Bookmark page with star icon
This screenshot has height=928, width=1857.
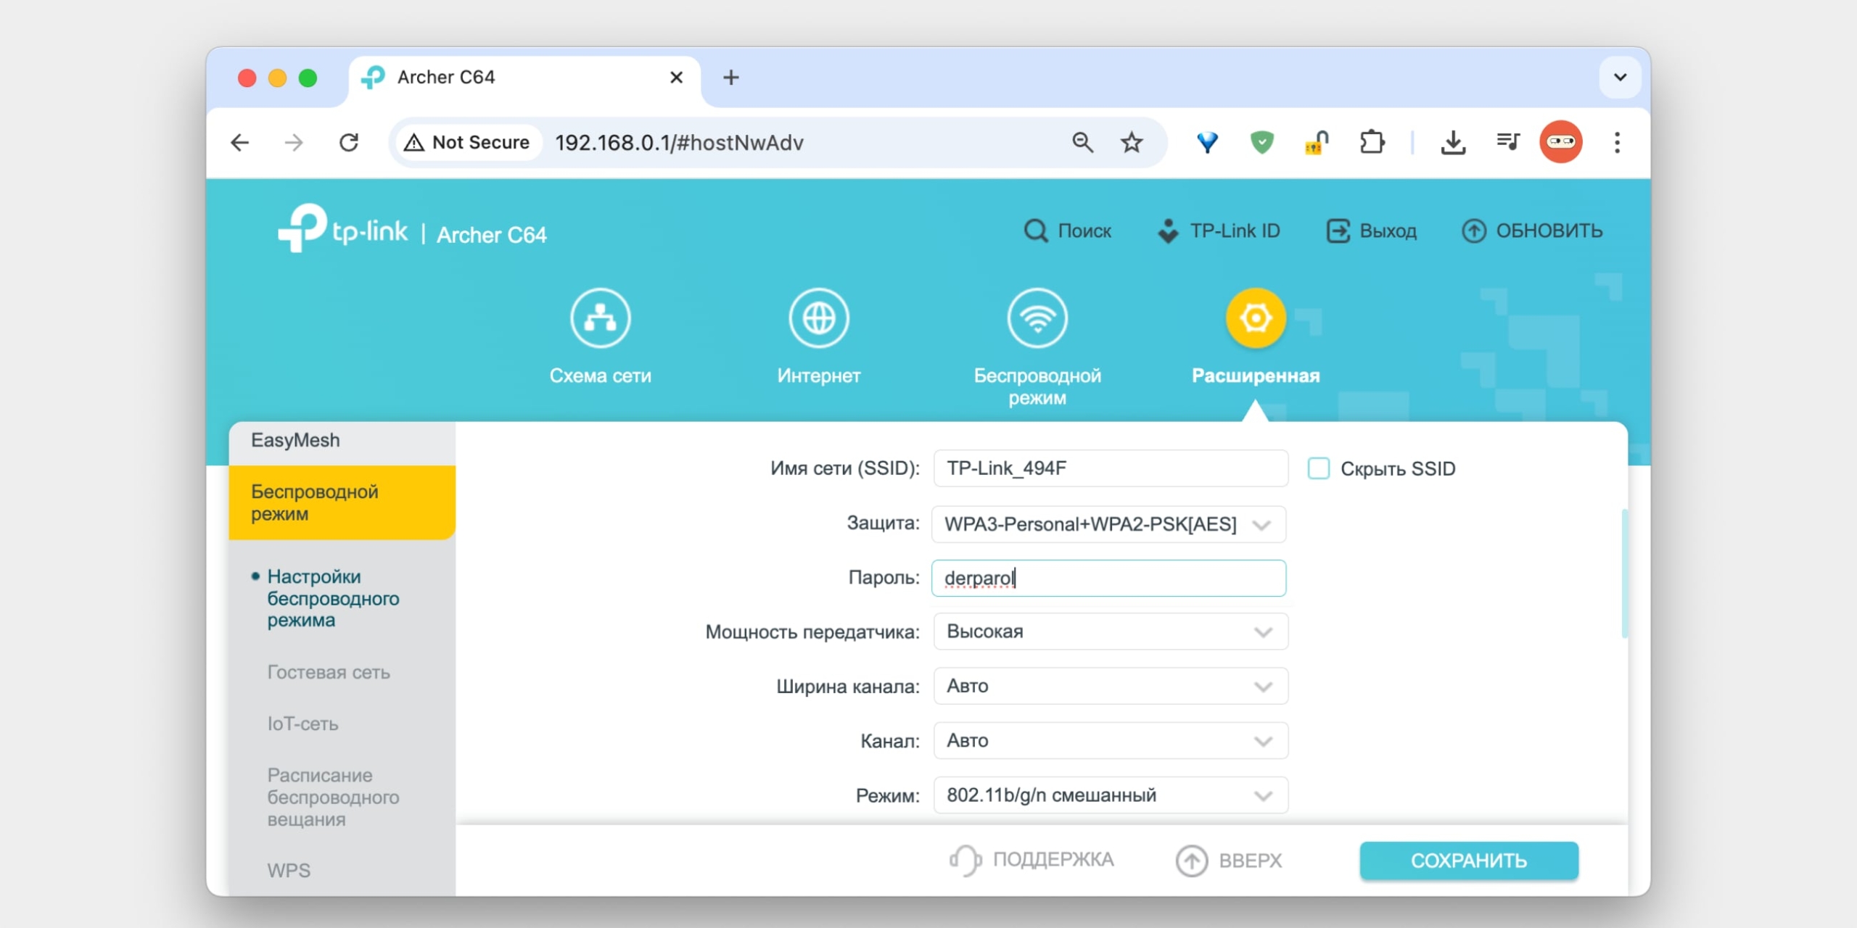1132,142
